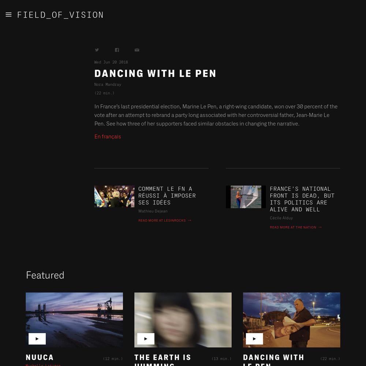This screenshot has height=366, width=366.
Task: Click arrow beside Read More at Lesinrocks
Action: (190, 220)
